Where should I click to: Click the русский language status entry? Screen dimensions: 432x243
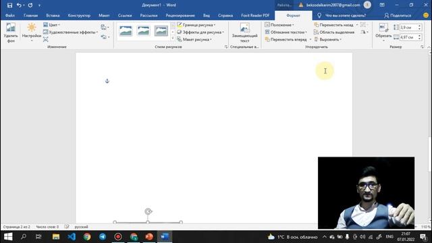(81, 227)
